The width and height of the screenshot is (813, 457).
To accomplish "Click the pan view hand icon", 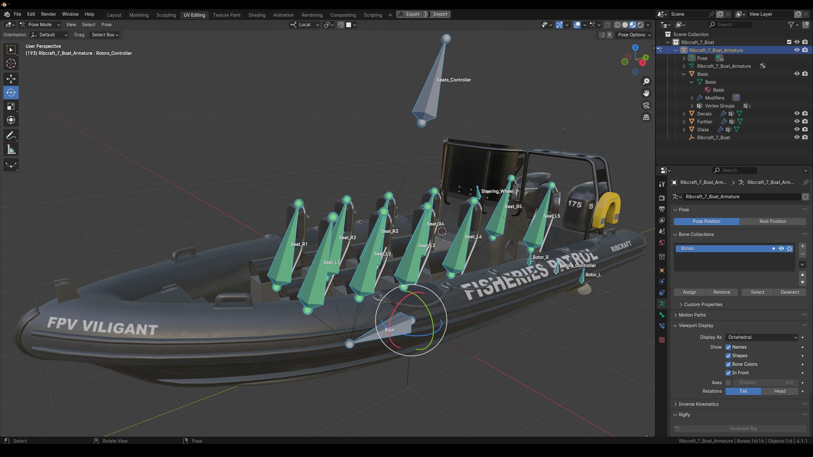I will click(x=646, y=93).
